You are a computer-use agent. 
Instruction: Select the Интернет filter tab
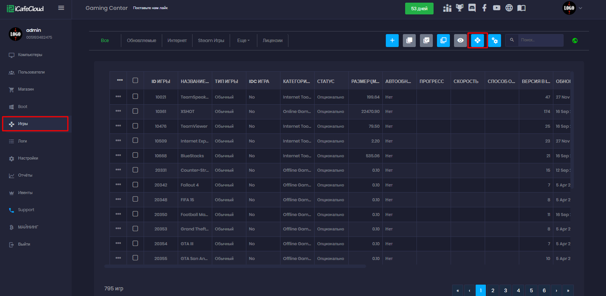coord(177,41)
